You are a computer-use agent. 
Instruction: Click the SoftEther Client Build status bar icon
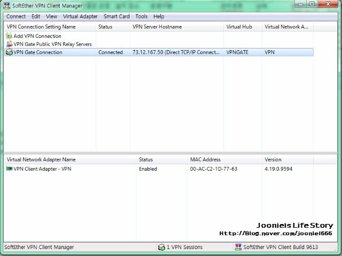238,247
